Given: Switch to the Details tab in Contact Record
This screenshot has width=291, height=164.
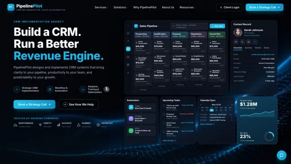Looking at the screenshot, I should (258, 48).
